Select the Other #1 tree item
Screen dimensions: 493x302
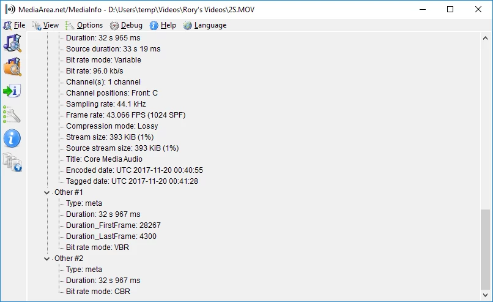[x=69, y=192]
